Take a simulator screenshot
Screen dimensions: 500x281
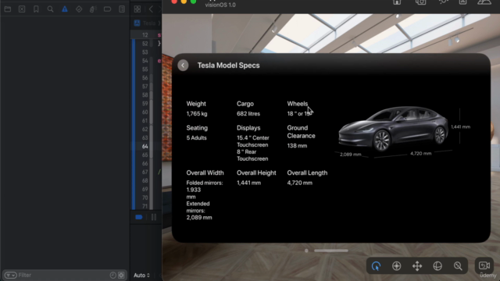420,2
